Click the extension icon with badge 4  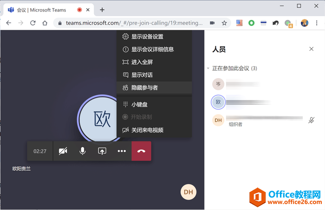[288, 24]
